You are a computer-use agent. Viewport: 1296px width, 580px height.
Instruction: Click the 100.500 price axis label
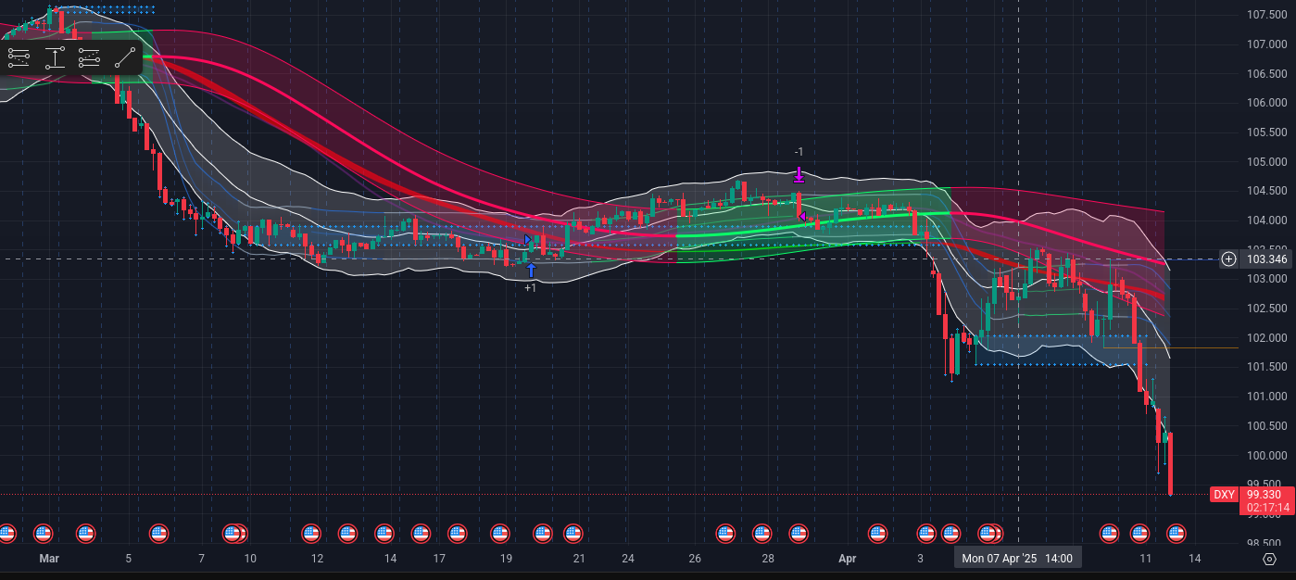pyautogui.click(x=1265, y=426)
